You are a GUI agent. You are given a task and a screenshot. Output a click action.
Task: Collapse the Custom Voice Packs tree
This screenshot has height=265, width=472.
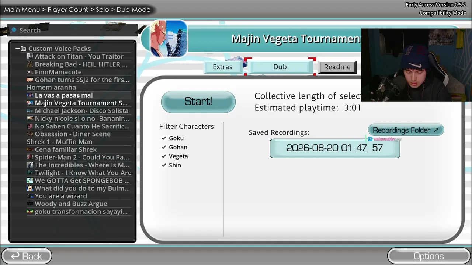pyautogui.click(x=17, y=48)
